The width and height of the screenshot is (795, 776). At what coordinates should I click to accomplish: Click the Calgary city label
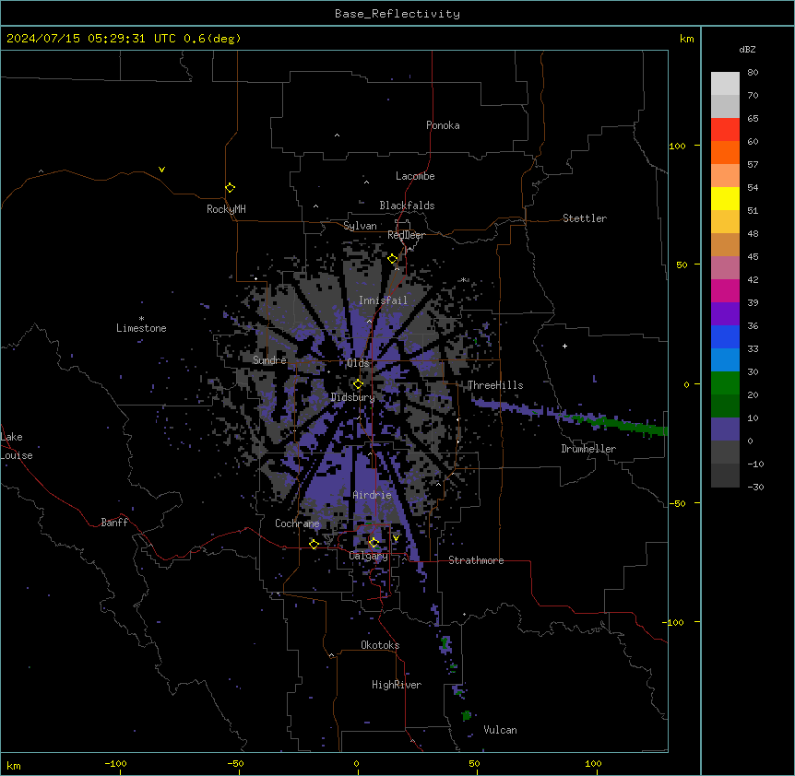[368, 556]
